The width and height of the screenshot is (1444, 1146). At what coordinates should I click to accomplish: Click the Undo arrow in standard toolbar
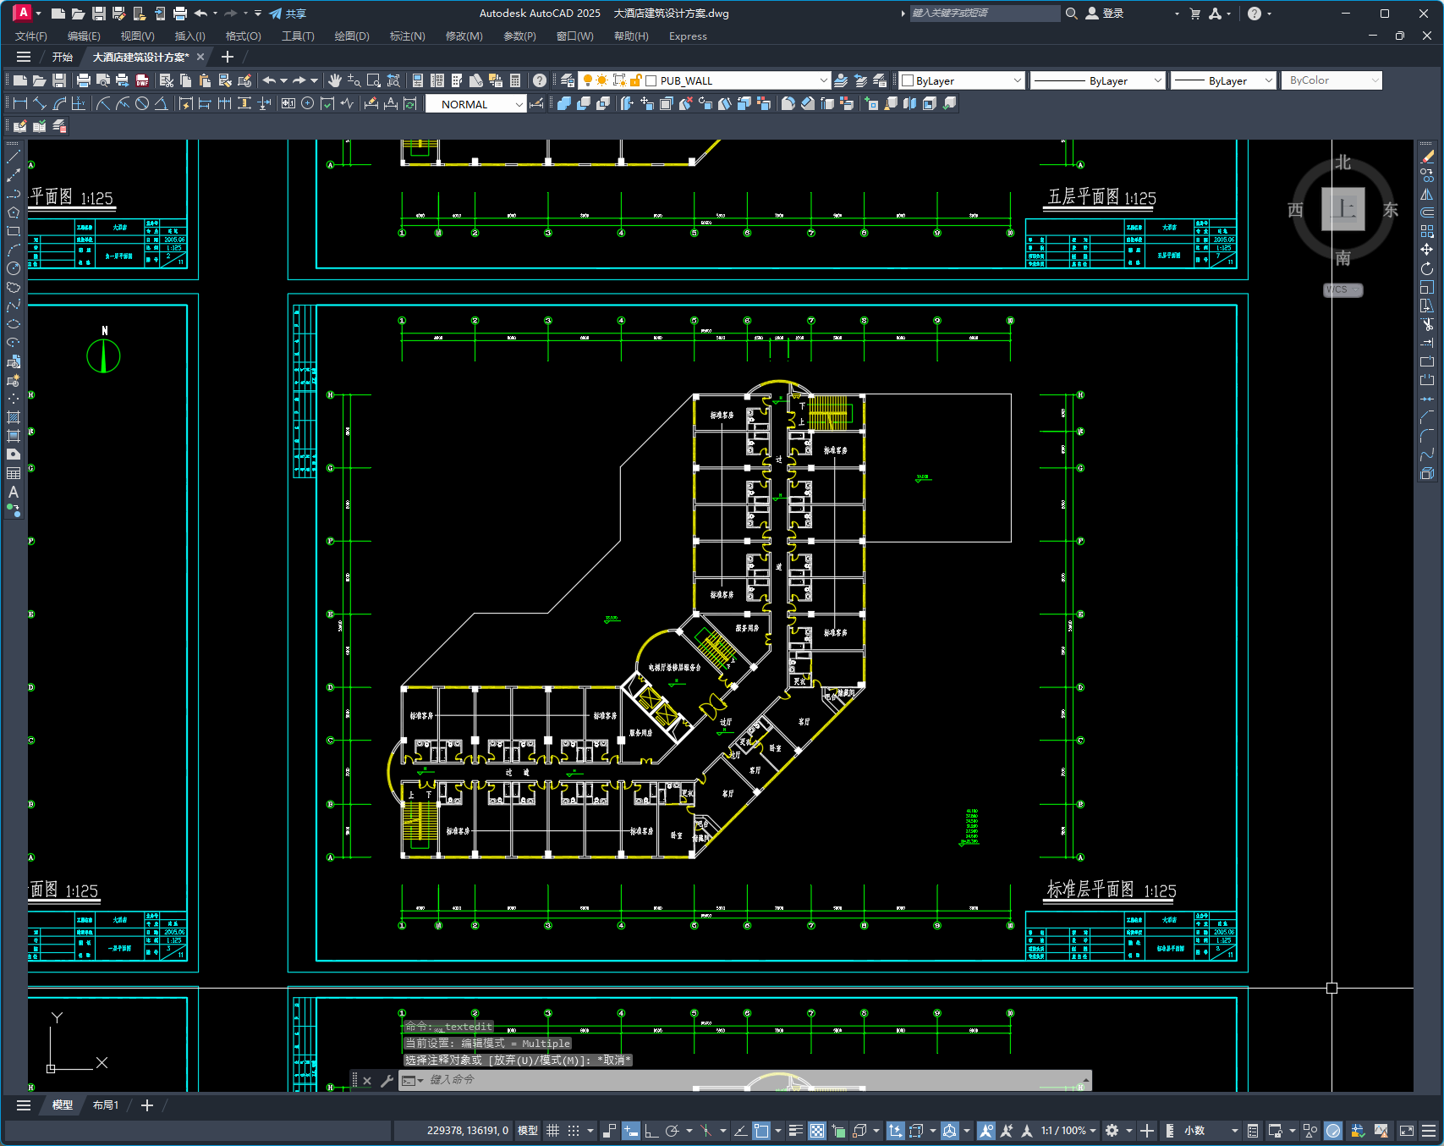coord(269,80)
